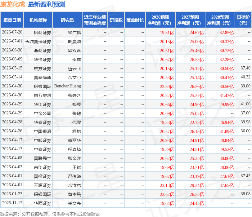Click researcher name 胡晨曦
Image resolution: width=252 pixels, height=217 pixels.
(74, 42)
